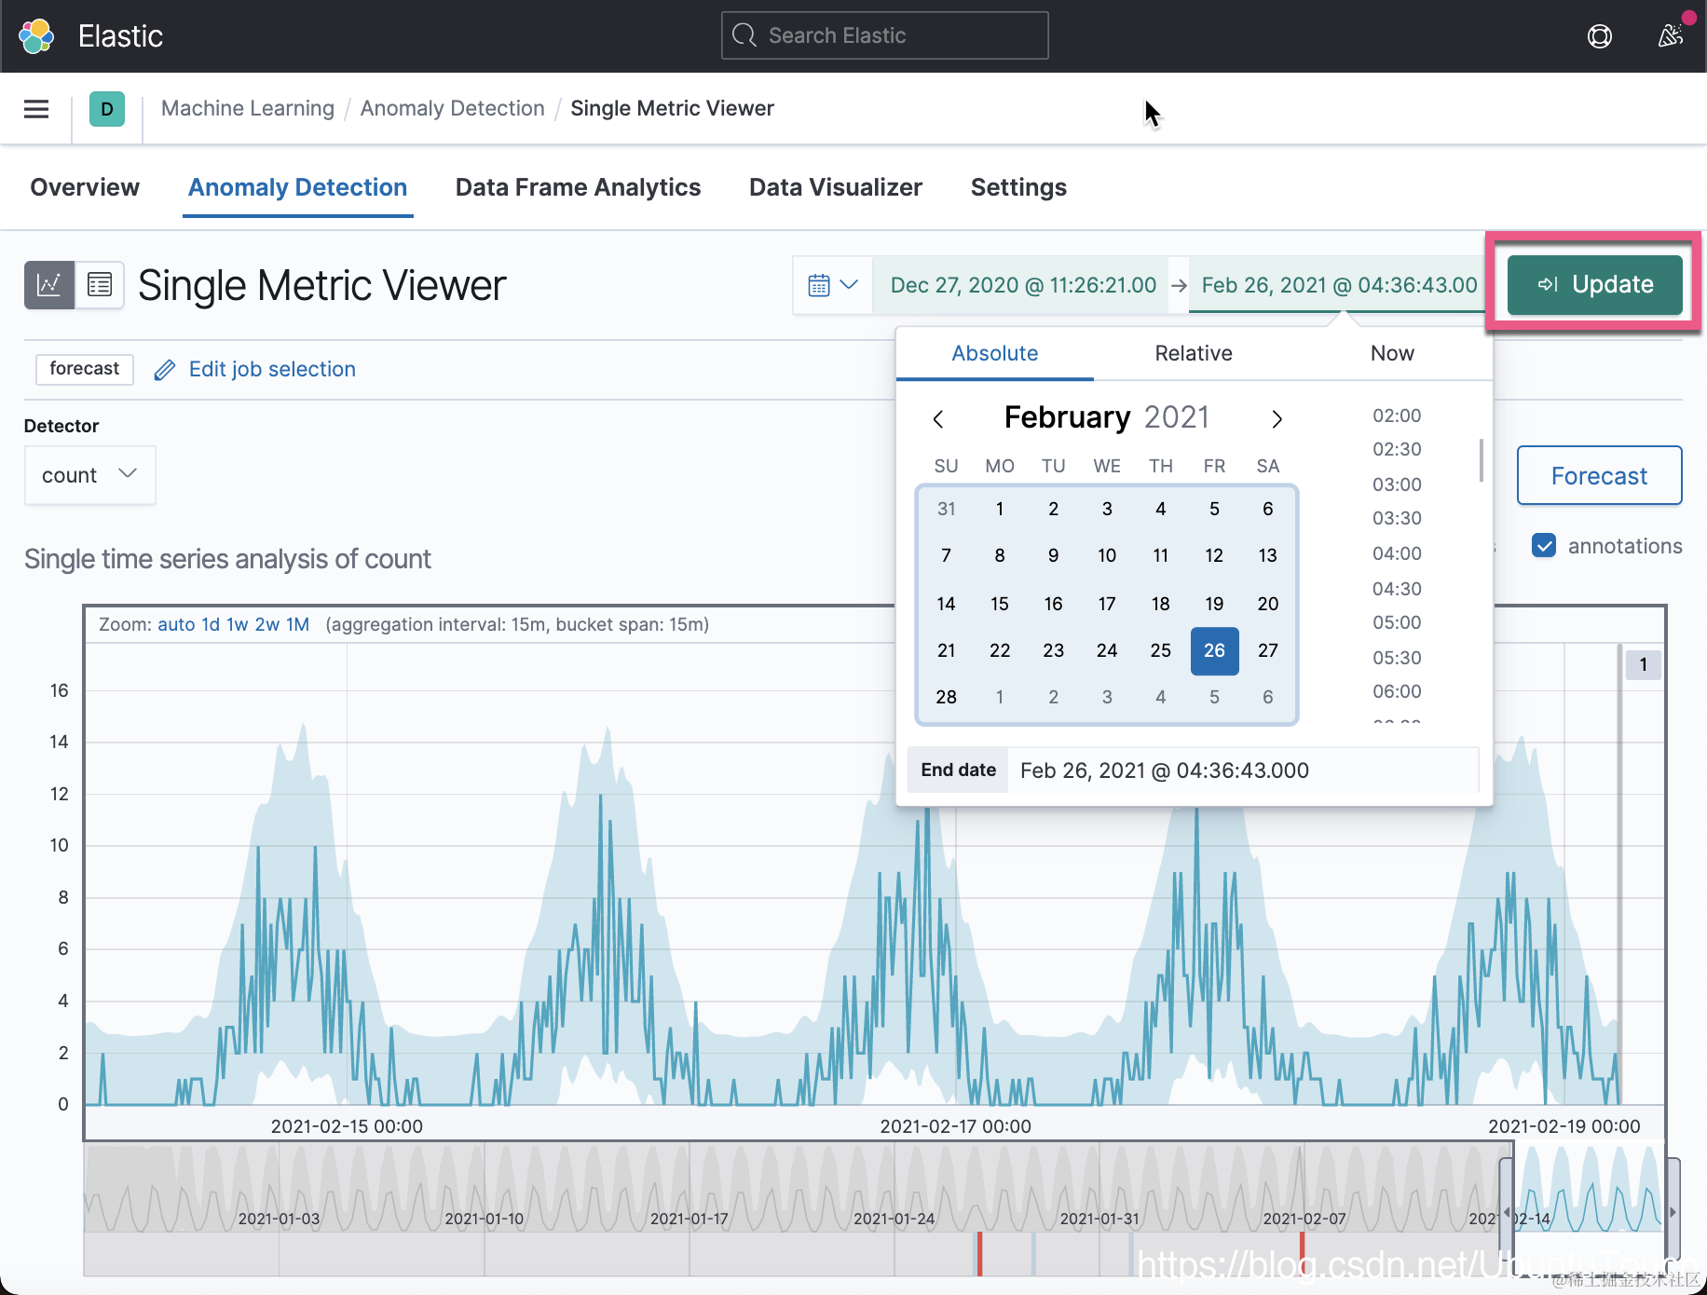Select the Absolute date tab

pos(995,353)
